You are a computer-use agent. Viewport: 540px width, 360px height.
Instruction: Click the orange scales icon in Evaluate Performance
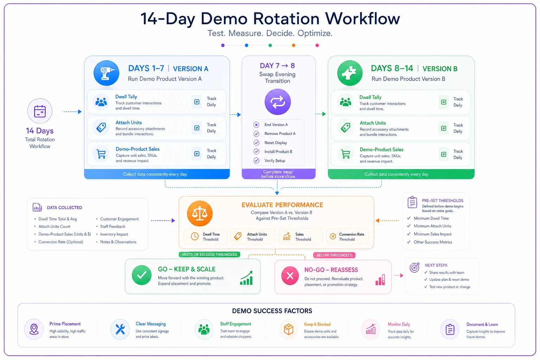200,213
